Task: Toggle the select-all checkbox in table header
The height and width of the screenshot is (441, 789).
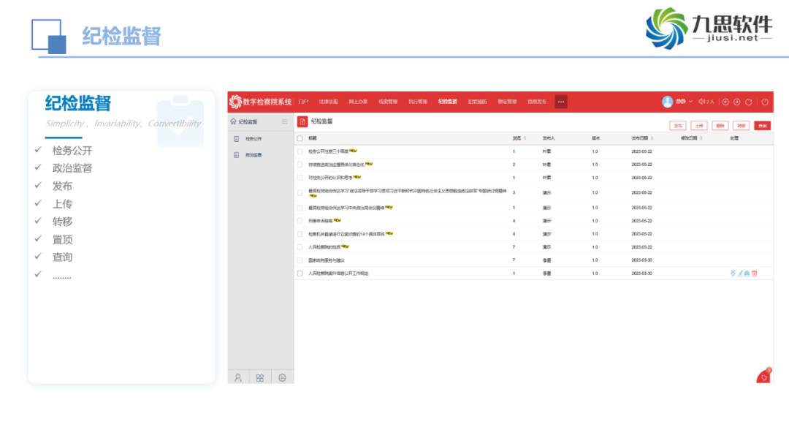Action: pos(300,137)
